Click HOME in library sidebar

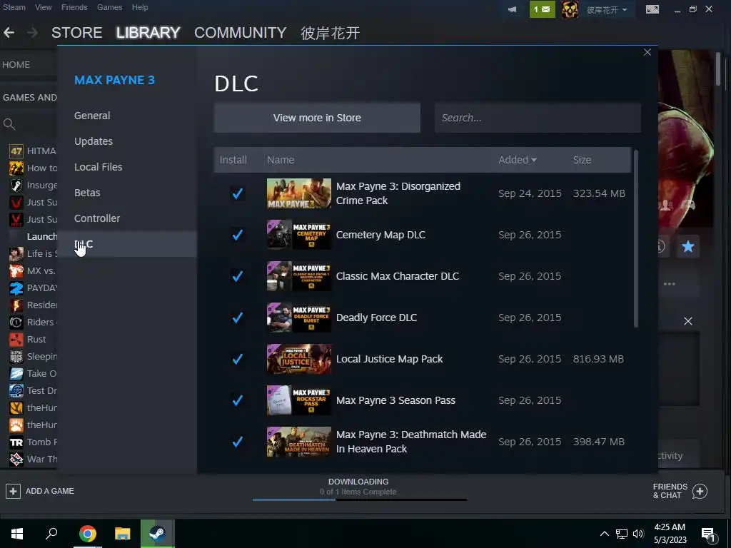pyautogui.click(x=16, y=65)
